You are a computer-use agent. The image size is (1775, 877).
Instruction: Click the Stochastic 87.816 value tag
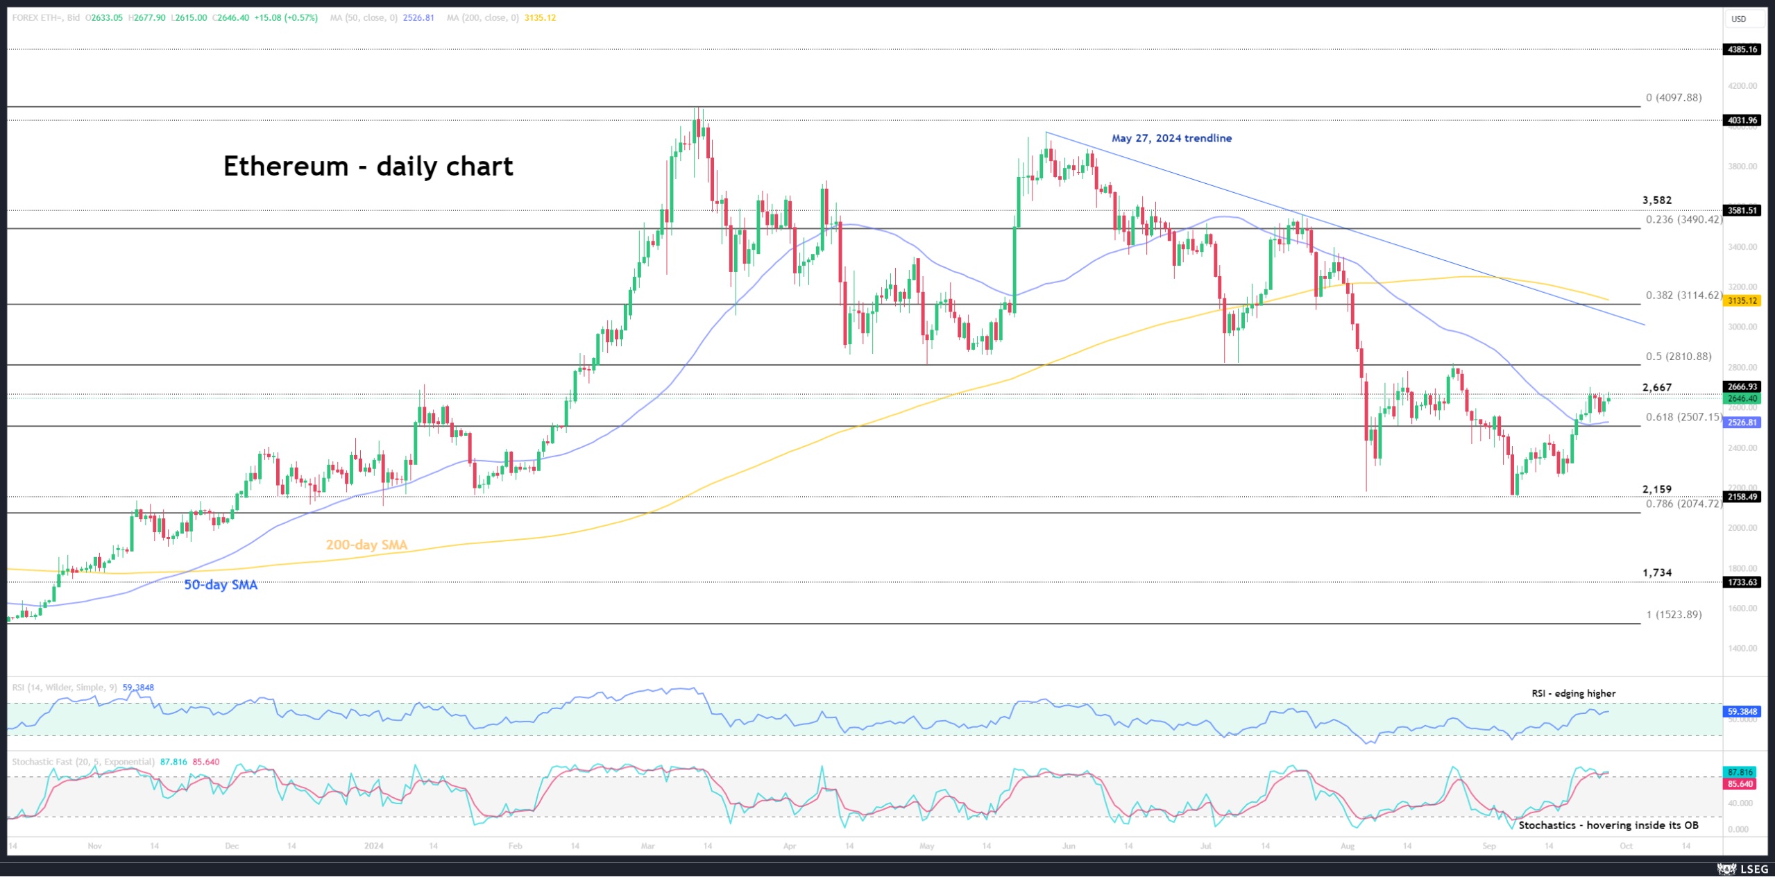(x=1740, y=772)
